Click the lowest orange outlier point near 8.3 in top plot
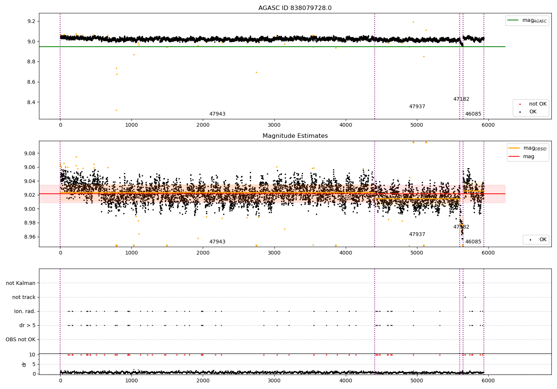 [116, 110]
